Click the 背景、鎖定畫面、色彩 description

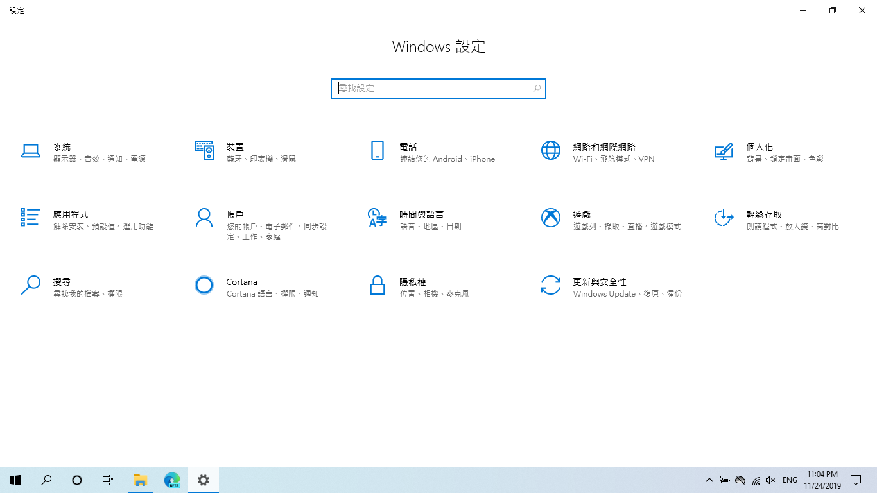coord(785,159)
